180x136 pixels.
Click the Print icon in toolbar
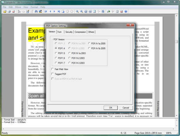click(x=9, y=12)
